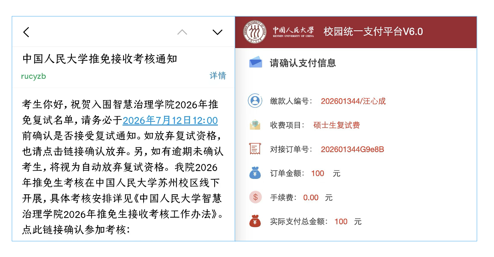Click the pink $ fee icon
The height and width of the screenshot is (257, 494).
click(x=255, y=197)
